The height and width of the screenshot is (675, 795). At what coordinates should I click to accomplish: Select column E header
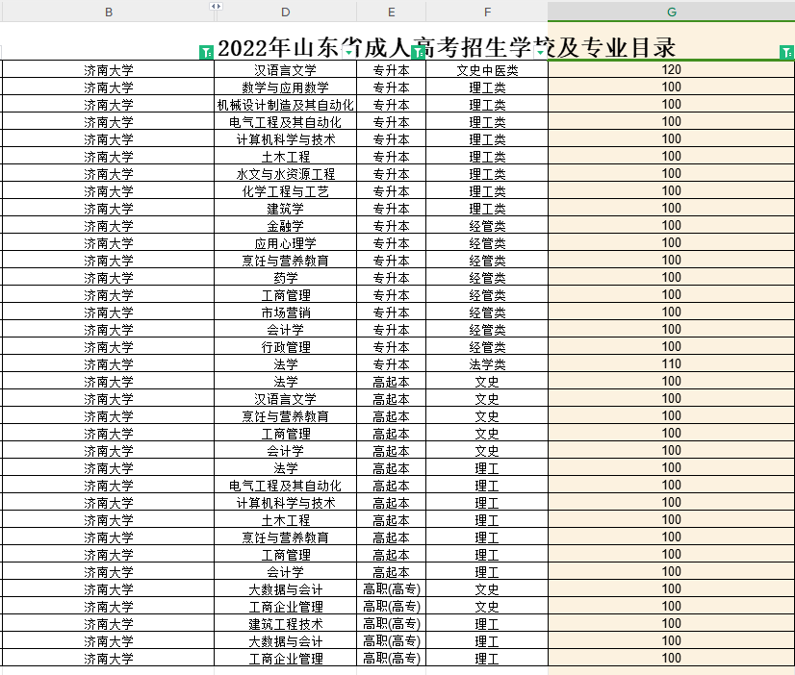pos(392,12)
